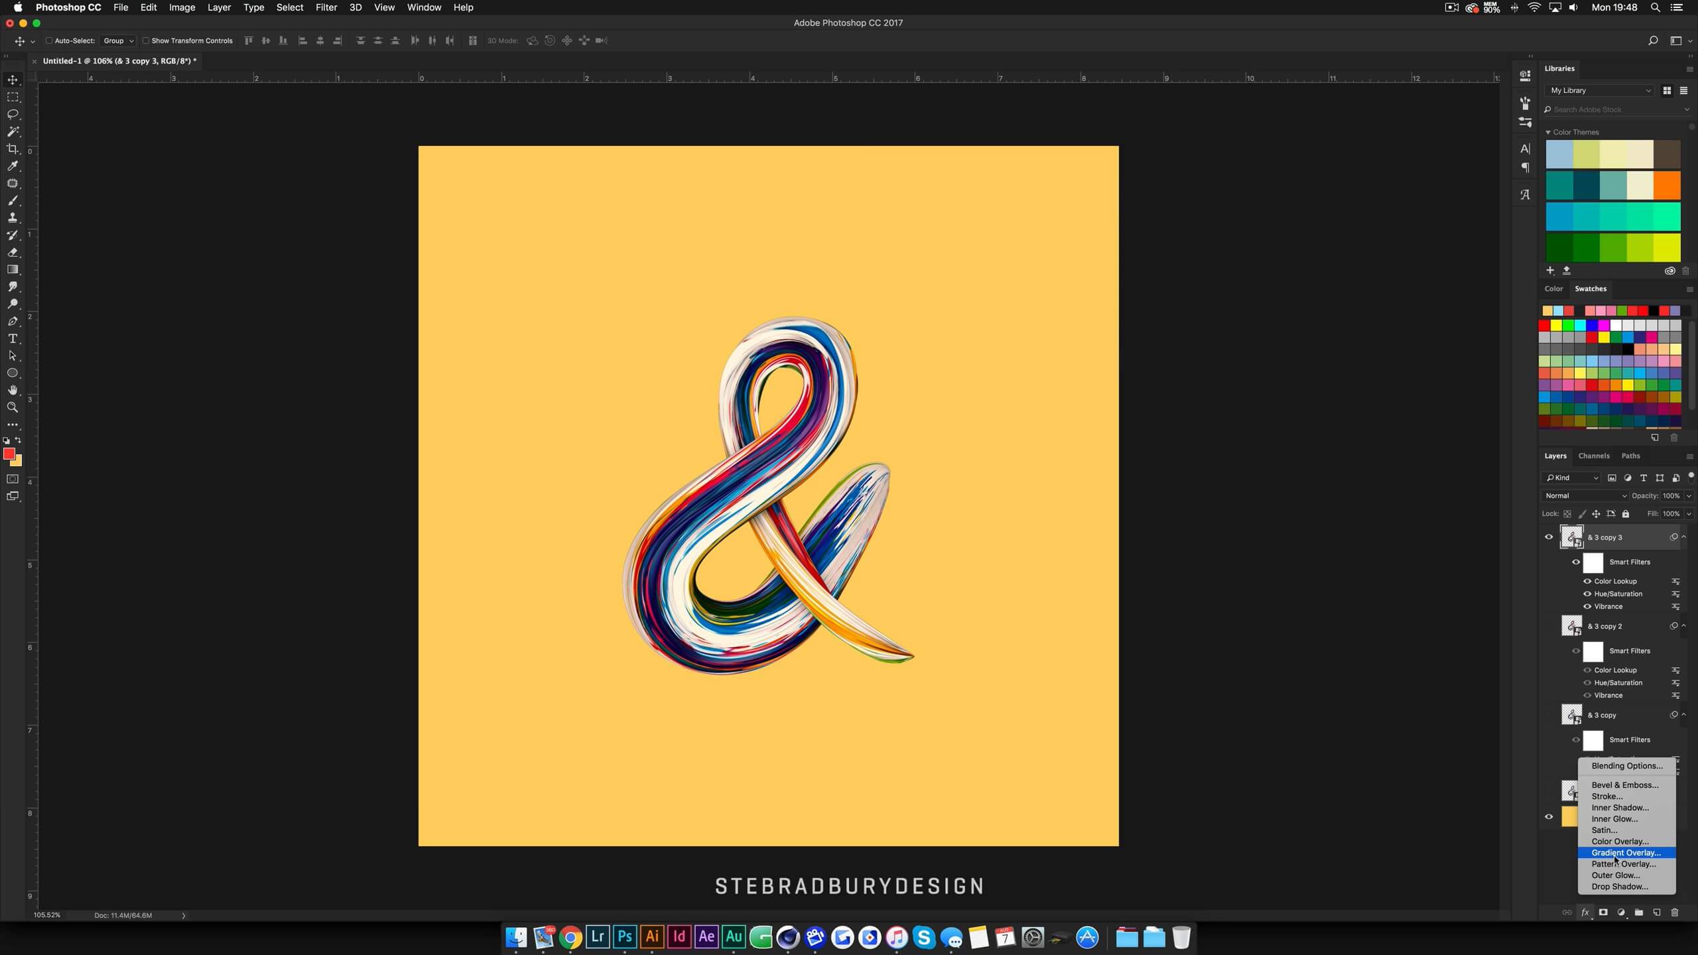This screenshot has width=1698, height=955.
Task: Click the red foreground color swatch
Action: (x=9, y=454)
